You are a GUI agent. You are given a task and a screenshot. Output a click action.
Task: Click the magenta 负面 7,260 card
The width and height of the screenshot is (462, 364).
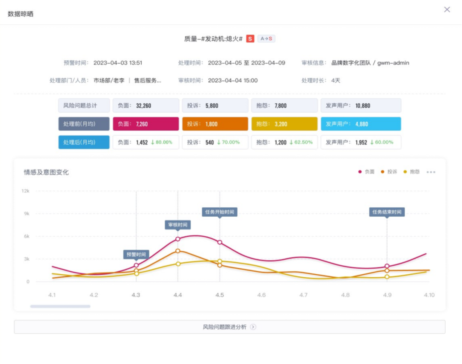tap(146, 124)
